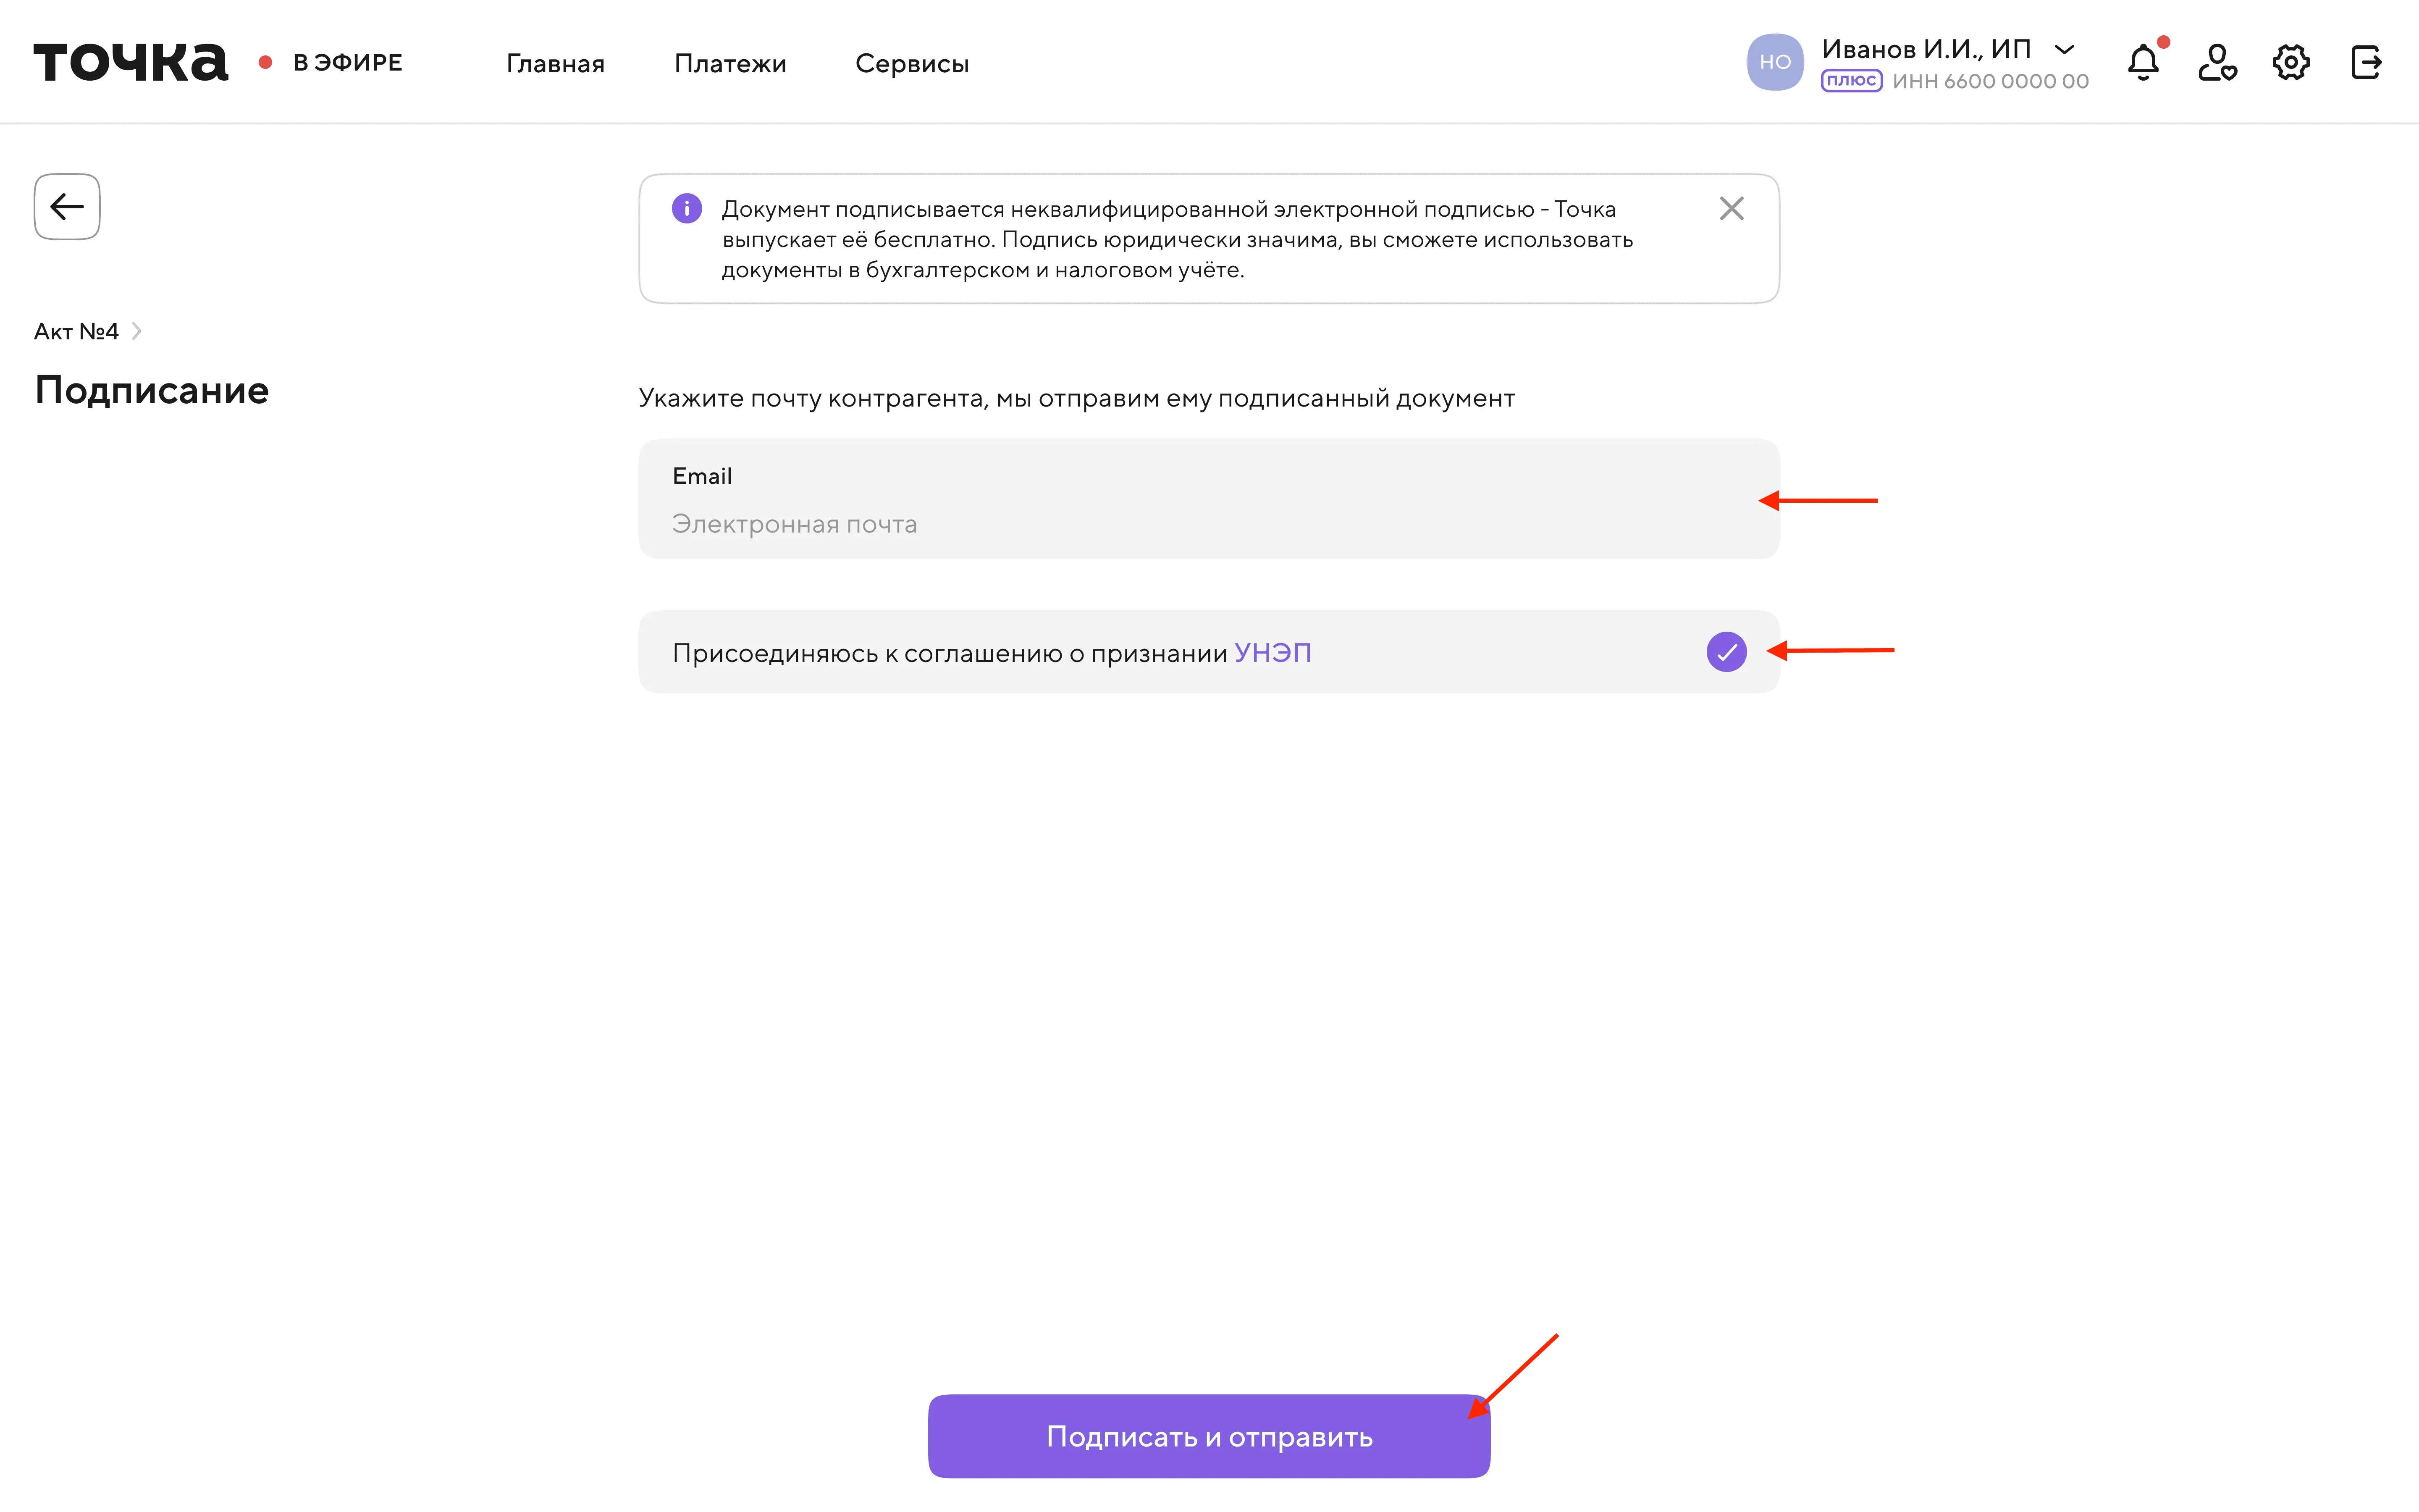
Task: Open the notifications bell
Action: 2143,62
